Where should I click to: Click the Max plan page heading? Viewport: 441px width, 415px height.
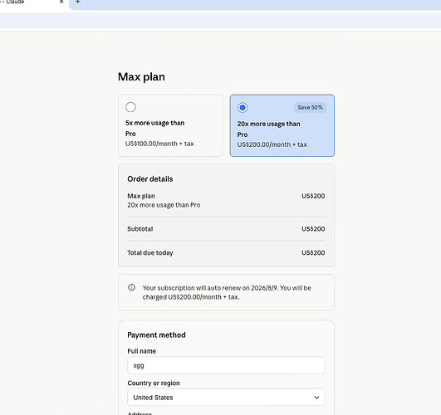141,76
